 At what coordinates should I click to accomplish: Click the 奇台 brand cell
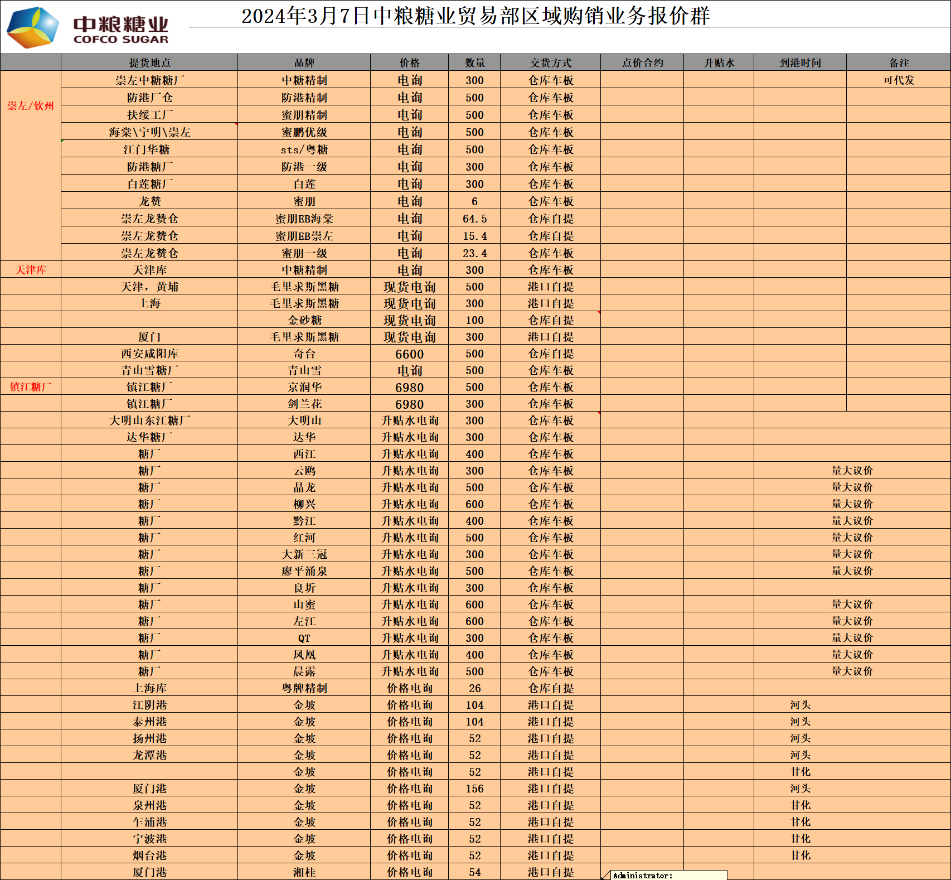(304, 354)
